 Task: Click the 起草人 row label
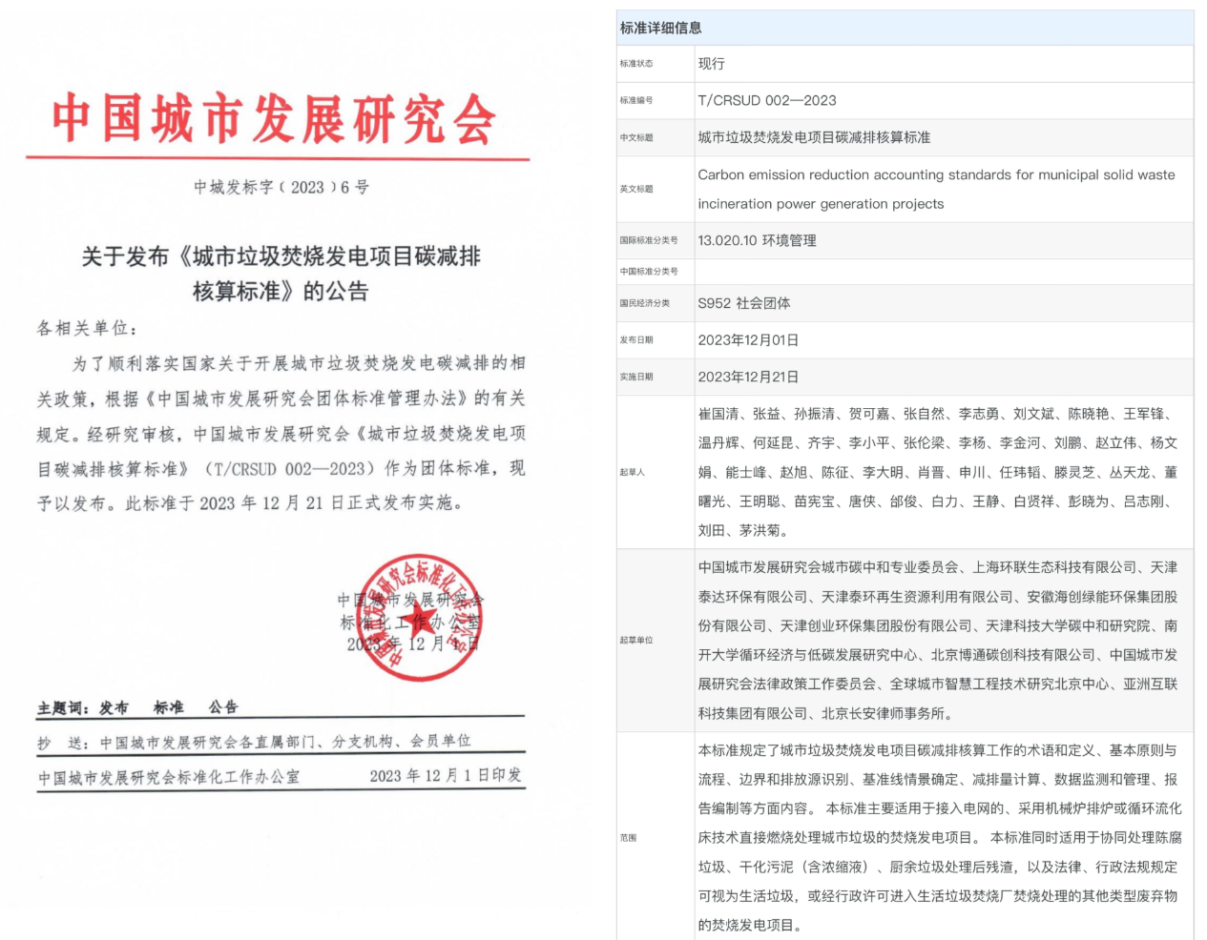coord(633,472)
